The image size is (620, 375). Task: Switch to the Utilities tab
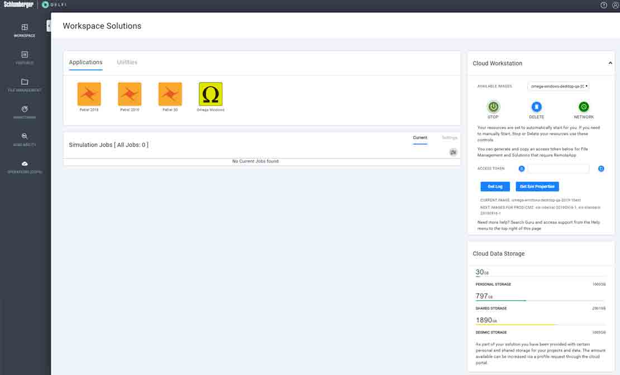click(127, 62)
